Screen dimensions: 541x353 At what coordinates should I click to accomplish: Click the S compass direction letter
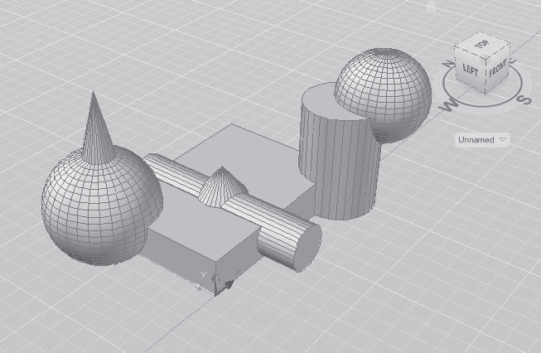[x=522, y=99]
